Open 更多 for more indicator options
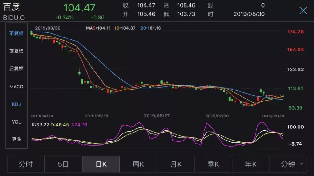This screenshot has width=314, height=176. click(x=16, y=139)
